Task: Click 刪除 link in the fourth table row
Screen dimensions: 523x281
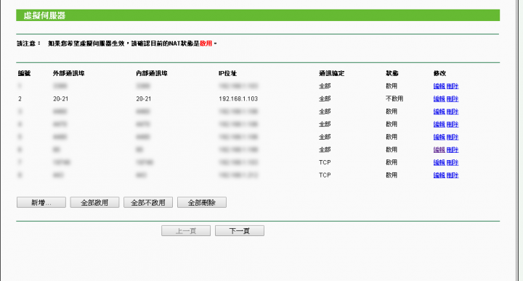Action: (x=453, y=124)
